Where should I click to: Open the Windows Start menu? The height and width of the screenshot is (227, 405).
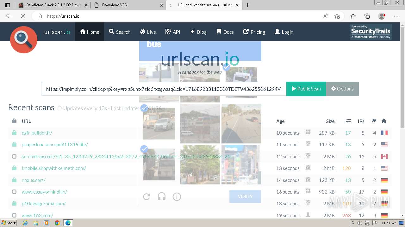[9, 223]
